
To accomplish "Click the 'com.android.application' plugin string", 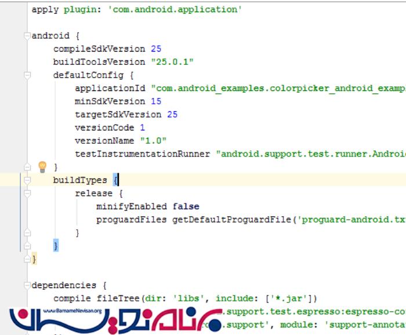I will [x=175, y=10].
